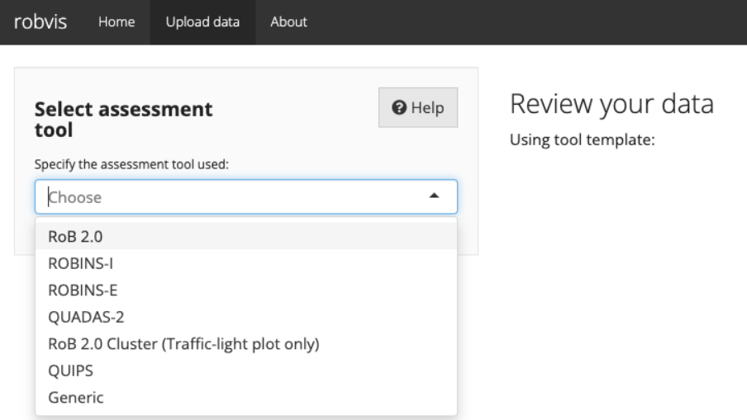
Task: Click the robvis brand logo link
Action: click(40, 22)
